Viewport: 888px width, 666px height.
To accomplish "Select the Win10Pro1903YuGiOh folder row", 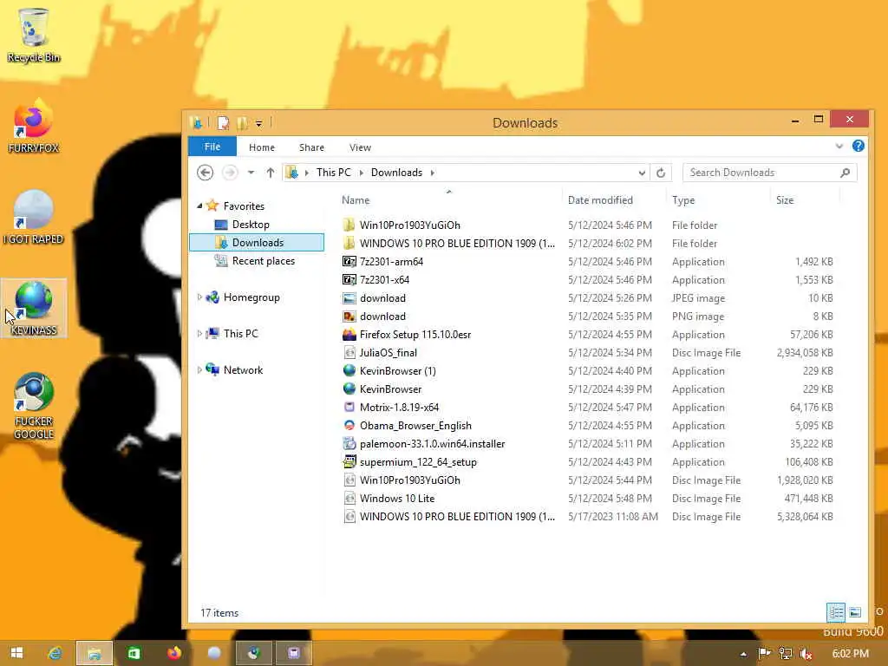I will point(589,225).
